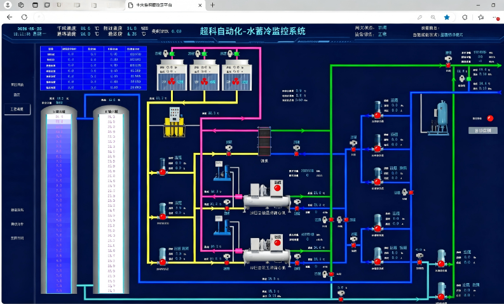Toggle the red status lamp on the upper chiller panel
Image resolution: width=504 pixels, height=304 pixels.
277,188
